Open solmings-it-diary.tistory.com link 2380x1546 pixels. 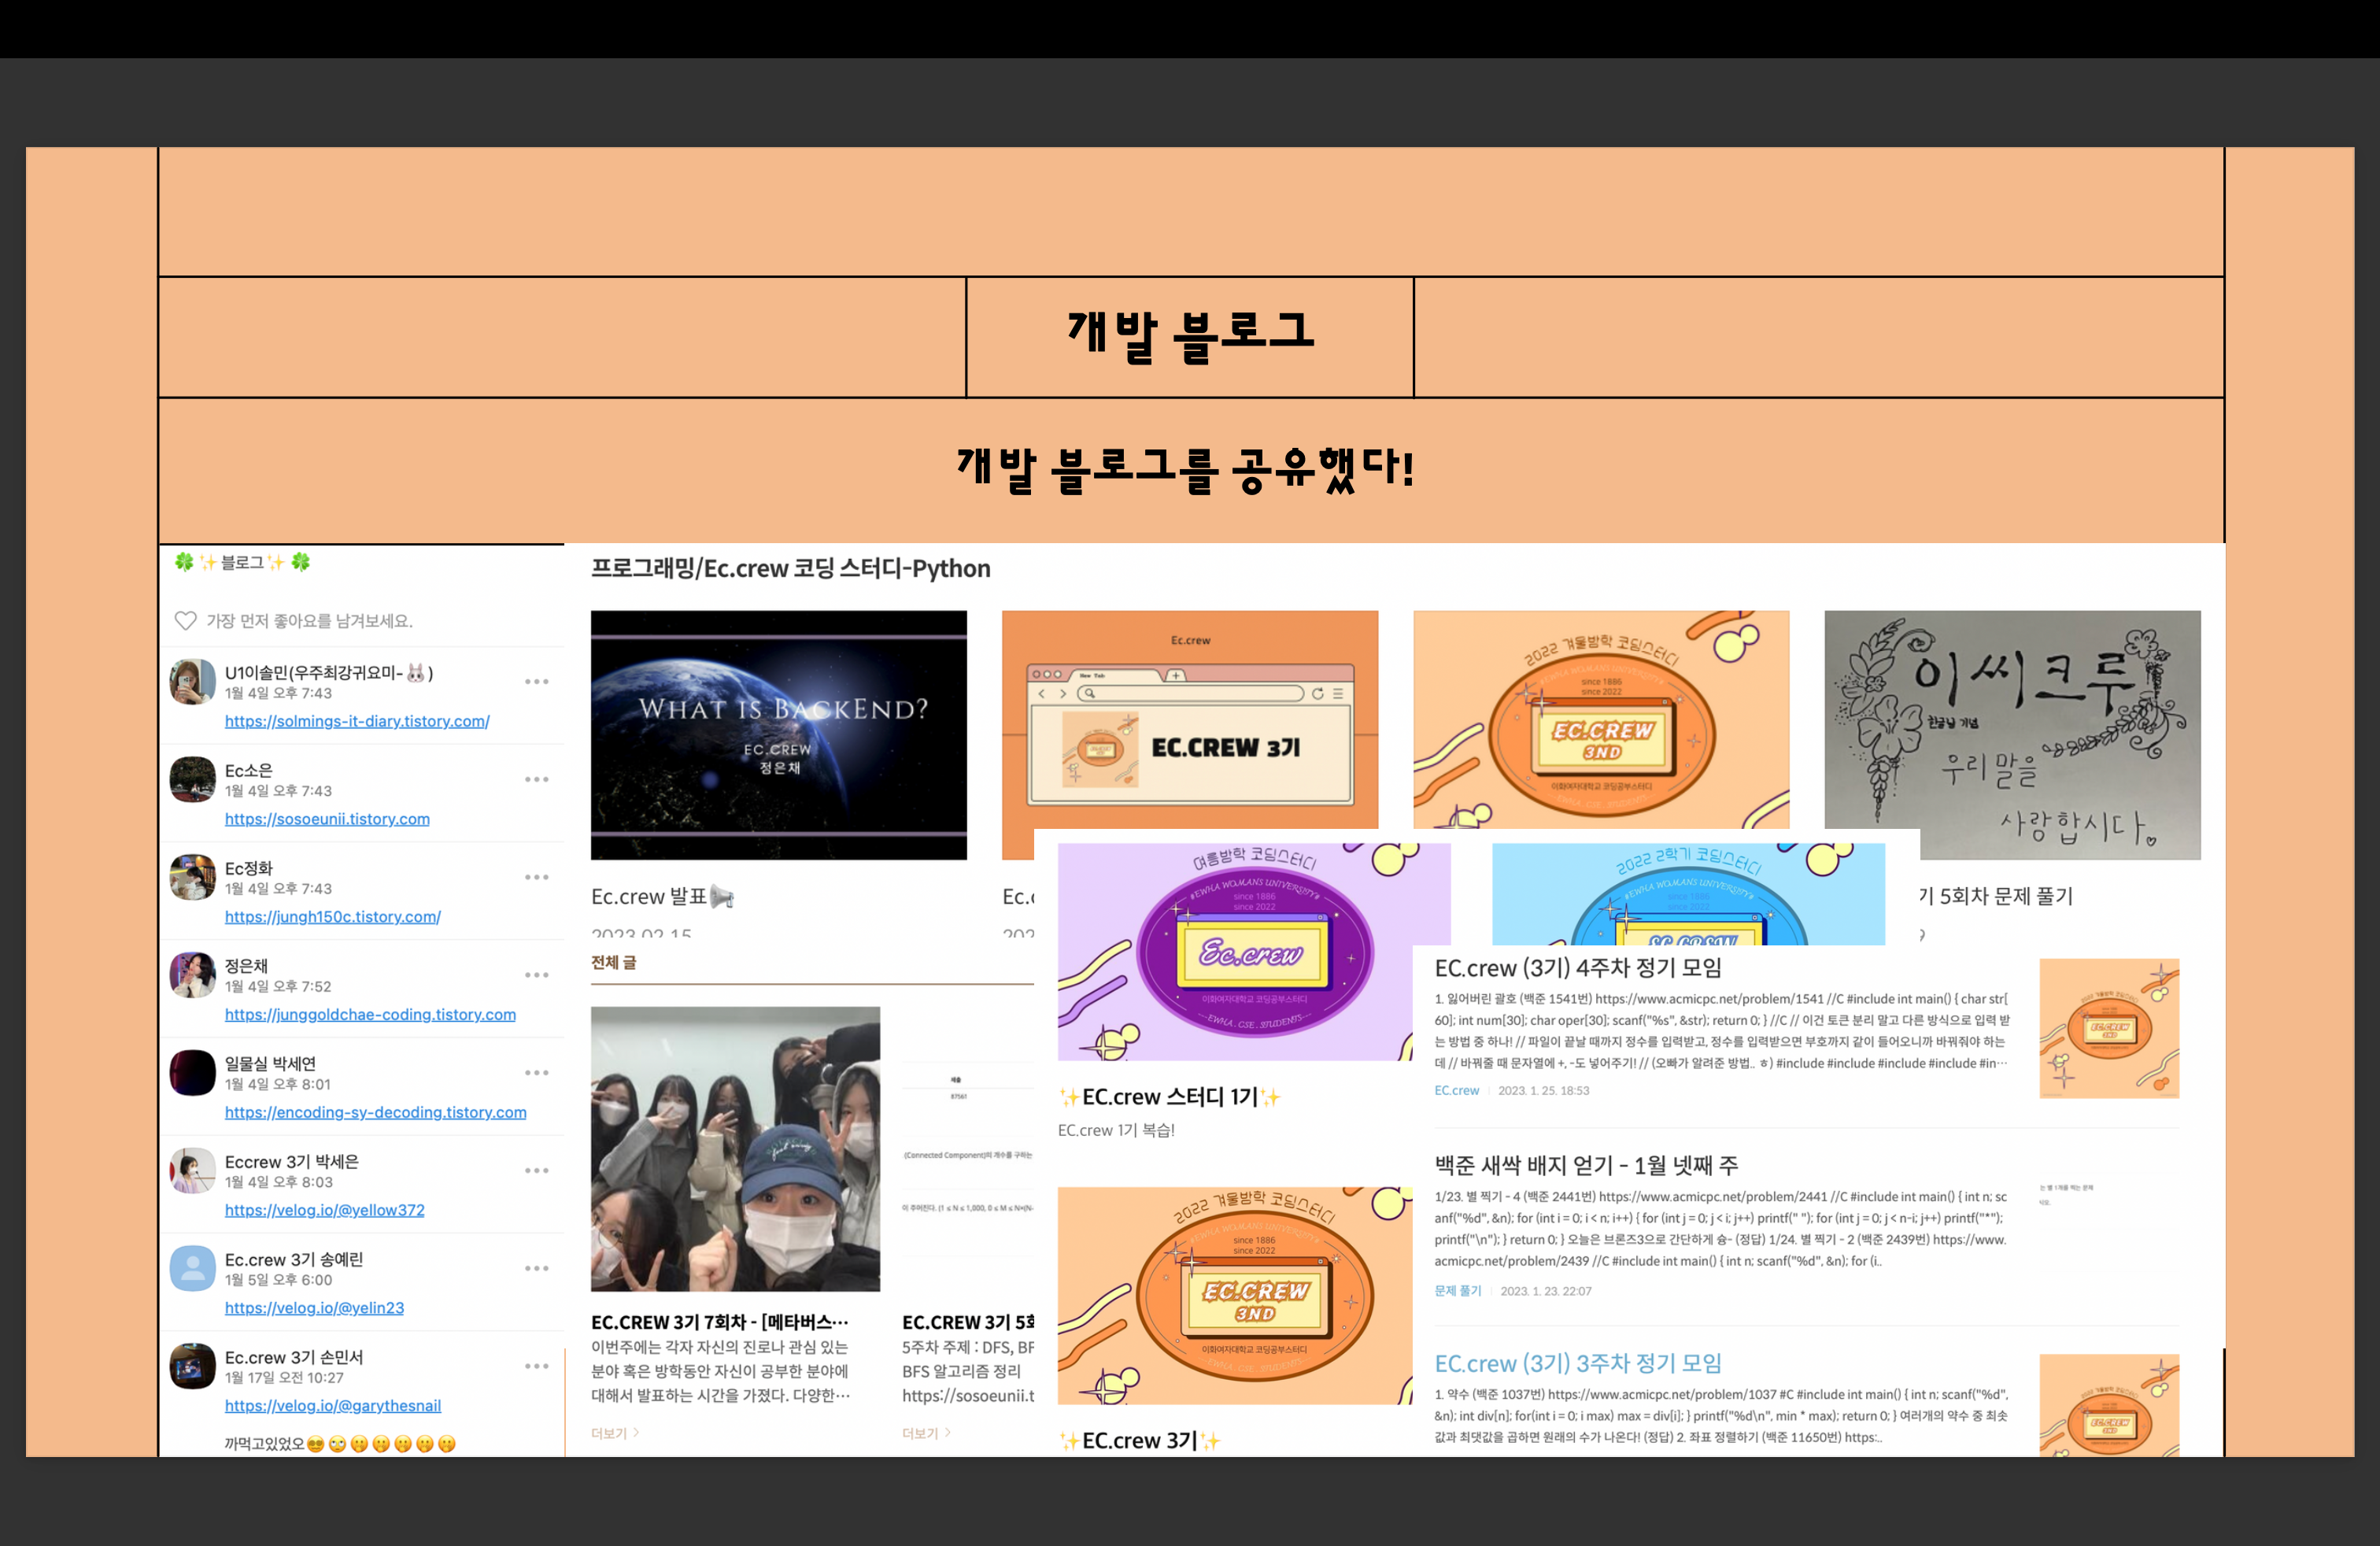tap(357, 721)
